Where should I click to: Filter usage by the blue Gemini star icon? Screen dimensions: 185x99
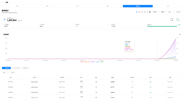pos(145,12)
